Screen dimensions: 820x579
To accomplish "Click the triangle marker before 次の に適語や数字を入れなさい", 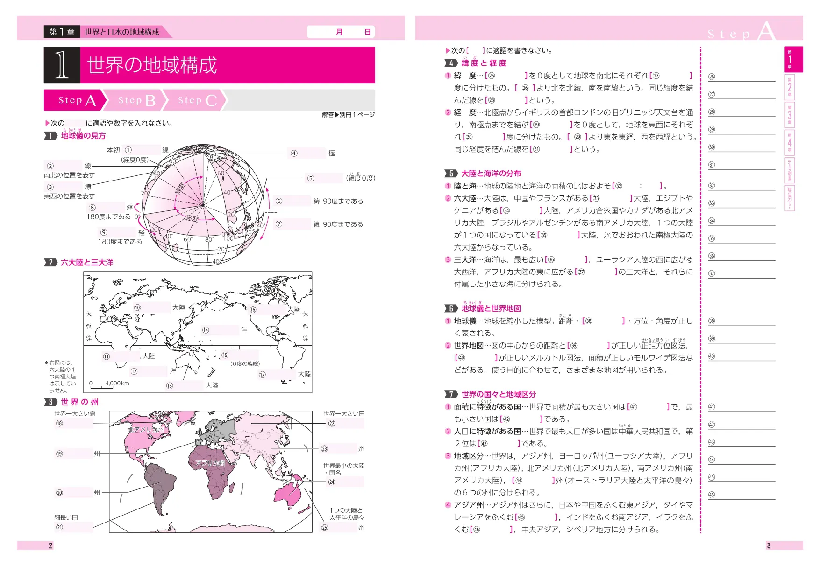I will click(x=47, y=123).
